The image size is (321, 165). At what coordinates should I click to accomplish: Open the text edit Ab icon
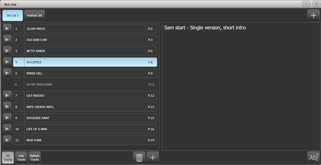314,158
